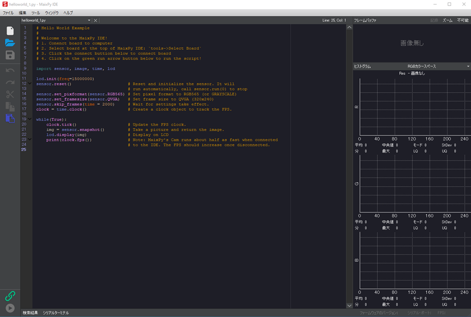The image size is (471, 317).
Task: Connect to the board with the green link icon
Action: click(10, 296)
